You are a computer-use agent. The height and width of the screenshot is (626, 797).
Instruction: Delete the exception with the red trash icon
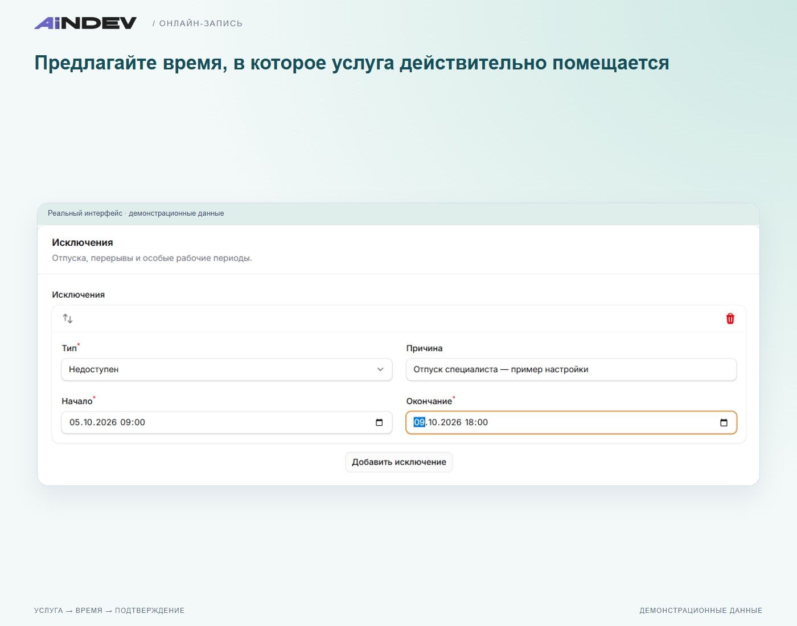pos(730,319)
